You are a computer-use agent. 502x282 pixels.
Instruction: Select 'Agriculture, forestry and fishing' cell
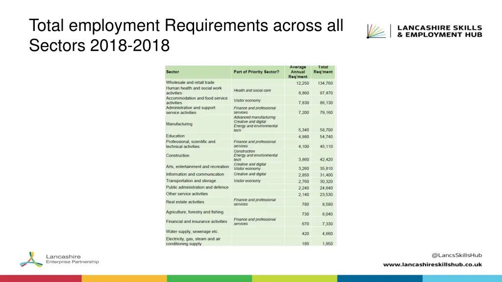point(195,212)
